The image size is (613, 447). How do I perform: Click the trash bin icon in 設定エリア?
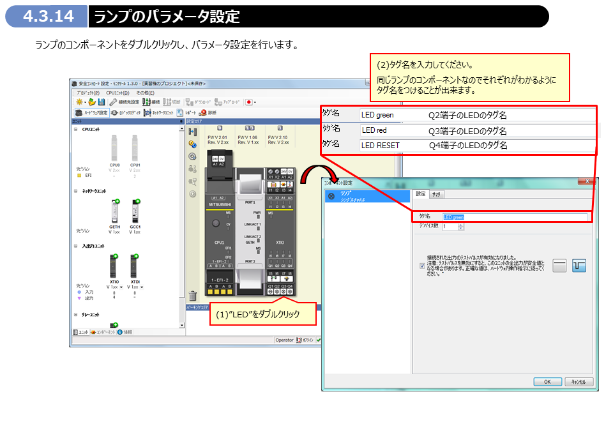coord(193,295)
